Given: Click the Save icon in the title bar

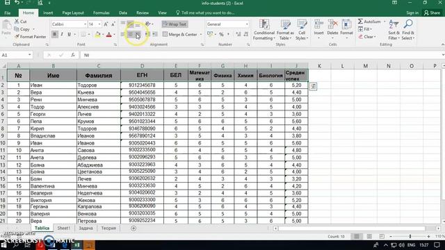Looking at the screenshot, I should tap(7, 3).
